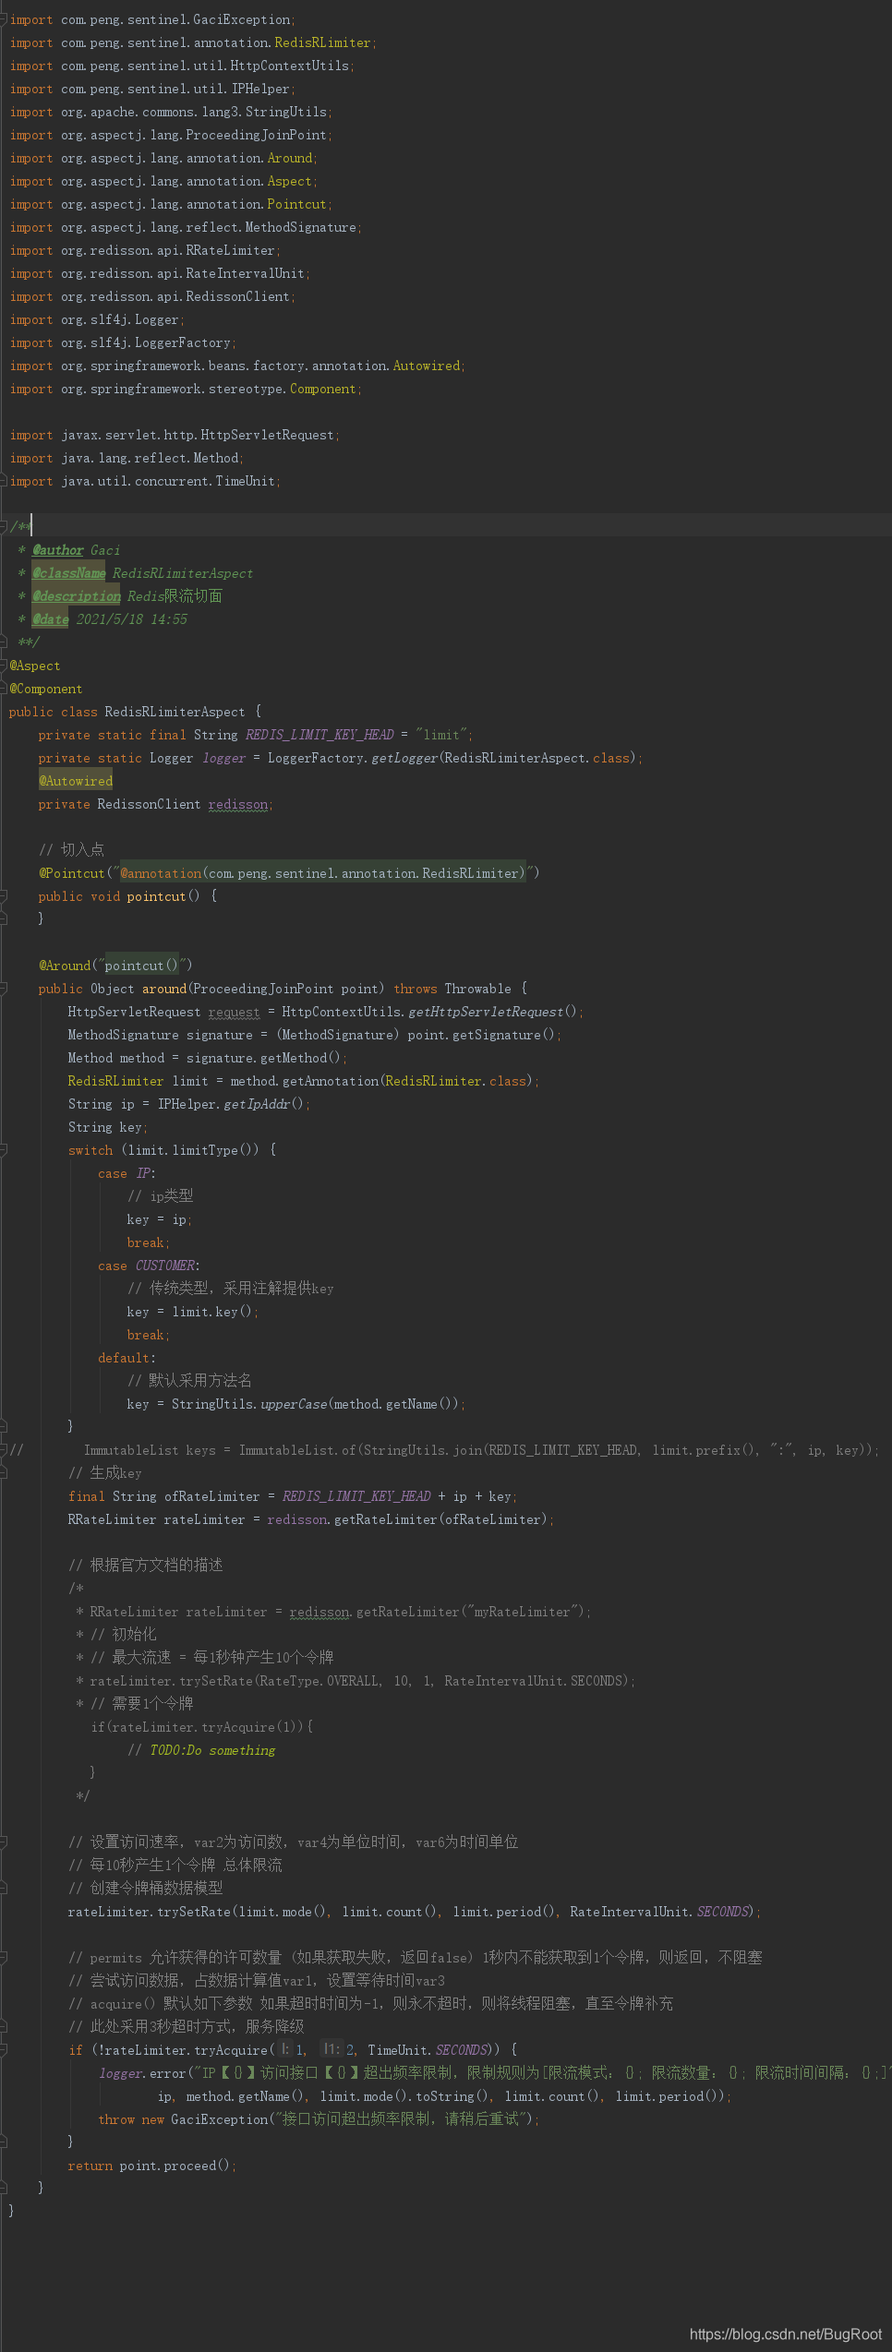The image size is (892, 2352).
Task: Toggle fold marker beside @Aspect annotation
Action: click(x=4, y=666)
